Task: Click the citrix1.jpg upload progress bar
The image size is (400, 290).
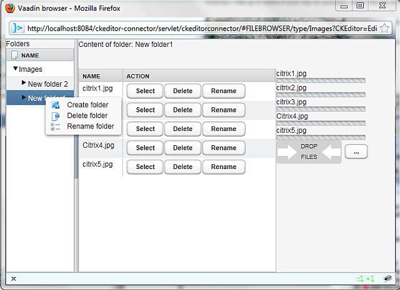Action: (x=321, y=80)
